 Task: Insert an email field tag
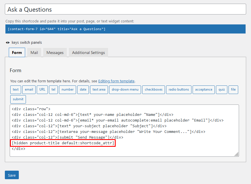pyautogui.click(x=29, y=89)
